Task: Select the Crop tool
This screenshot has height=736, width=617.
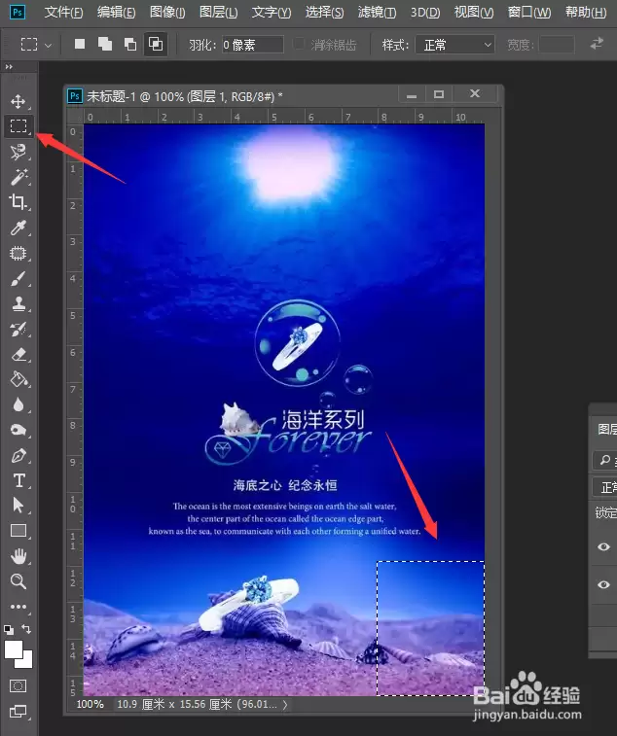Action: coord(18,202)
